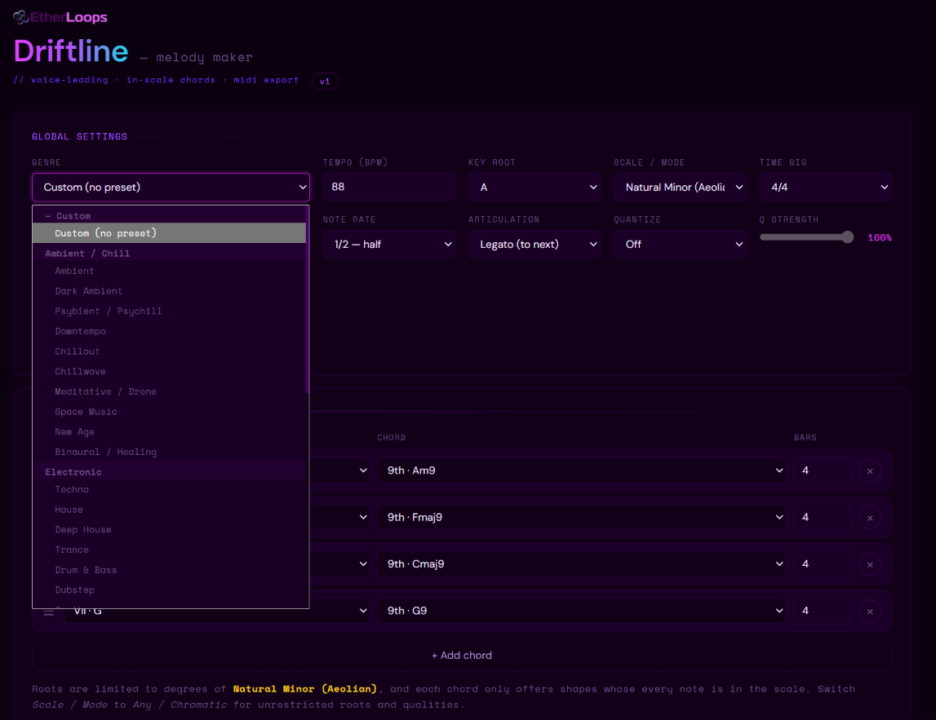Pick the Chillwave genre
Image resolution: width=936 pixels, height=720 pixels.
[x=169, y=372]
